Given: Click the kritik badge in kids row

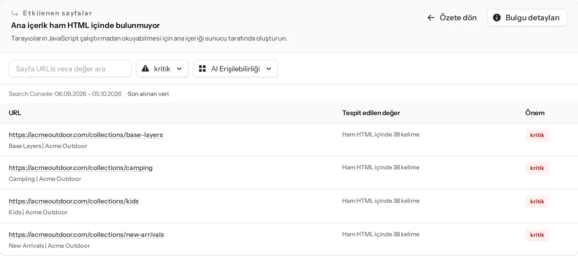Looking at the screenshot, I should 537,201.
